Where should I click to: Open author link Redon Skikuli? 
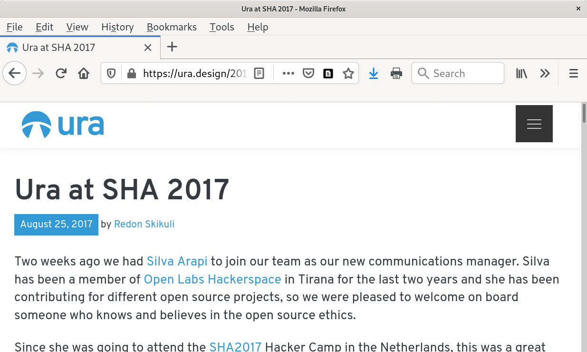pyautogui.click(x=144, y=224)
